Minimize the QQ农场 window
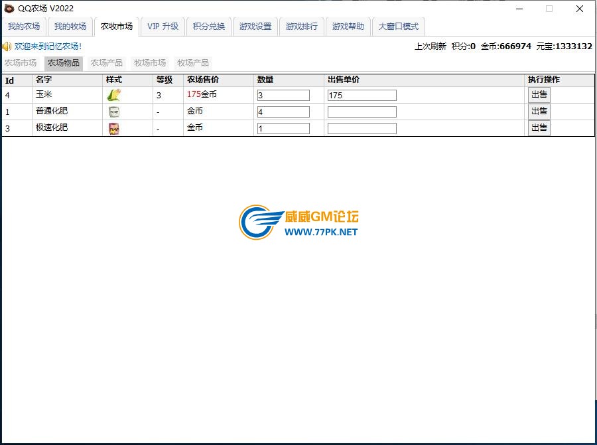The image size is (597, 445). click(x=519, y=9)
